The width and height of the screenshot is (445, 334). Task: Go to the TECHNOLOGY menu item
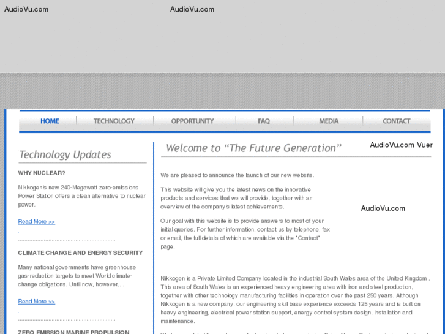pos(114,121)
